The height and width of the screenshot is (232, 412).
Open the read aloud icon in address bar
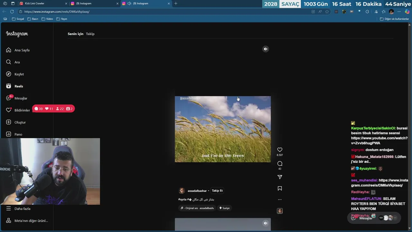click(x=320, y=12)
